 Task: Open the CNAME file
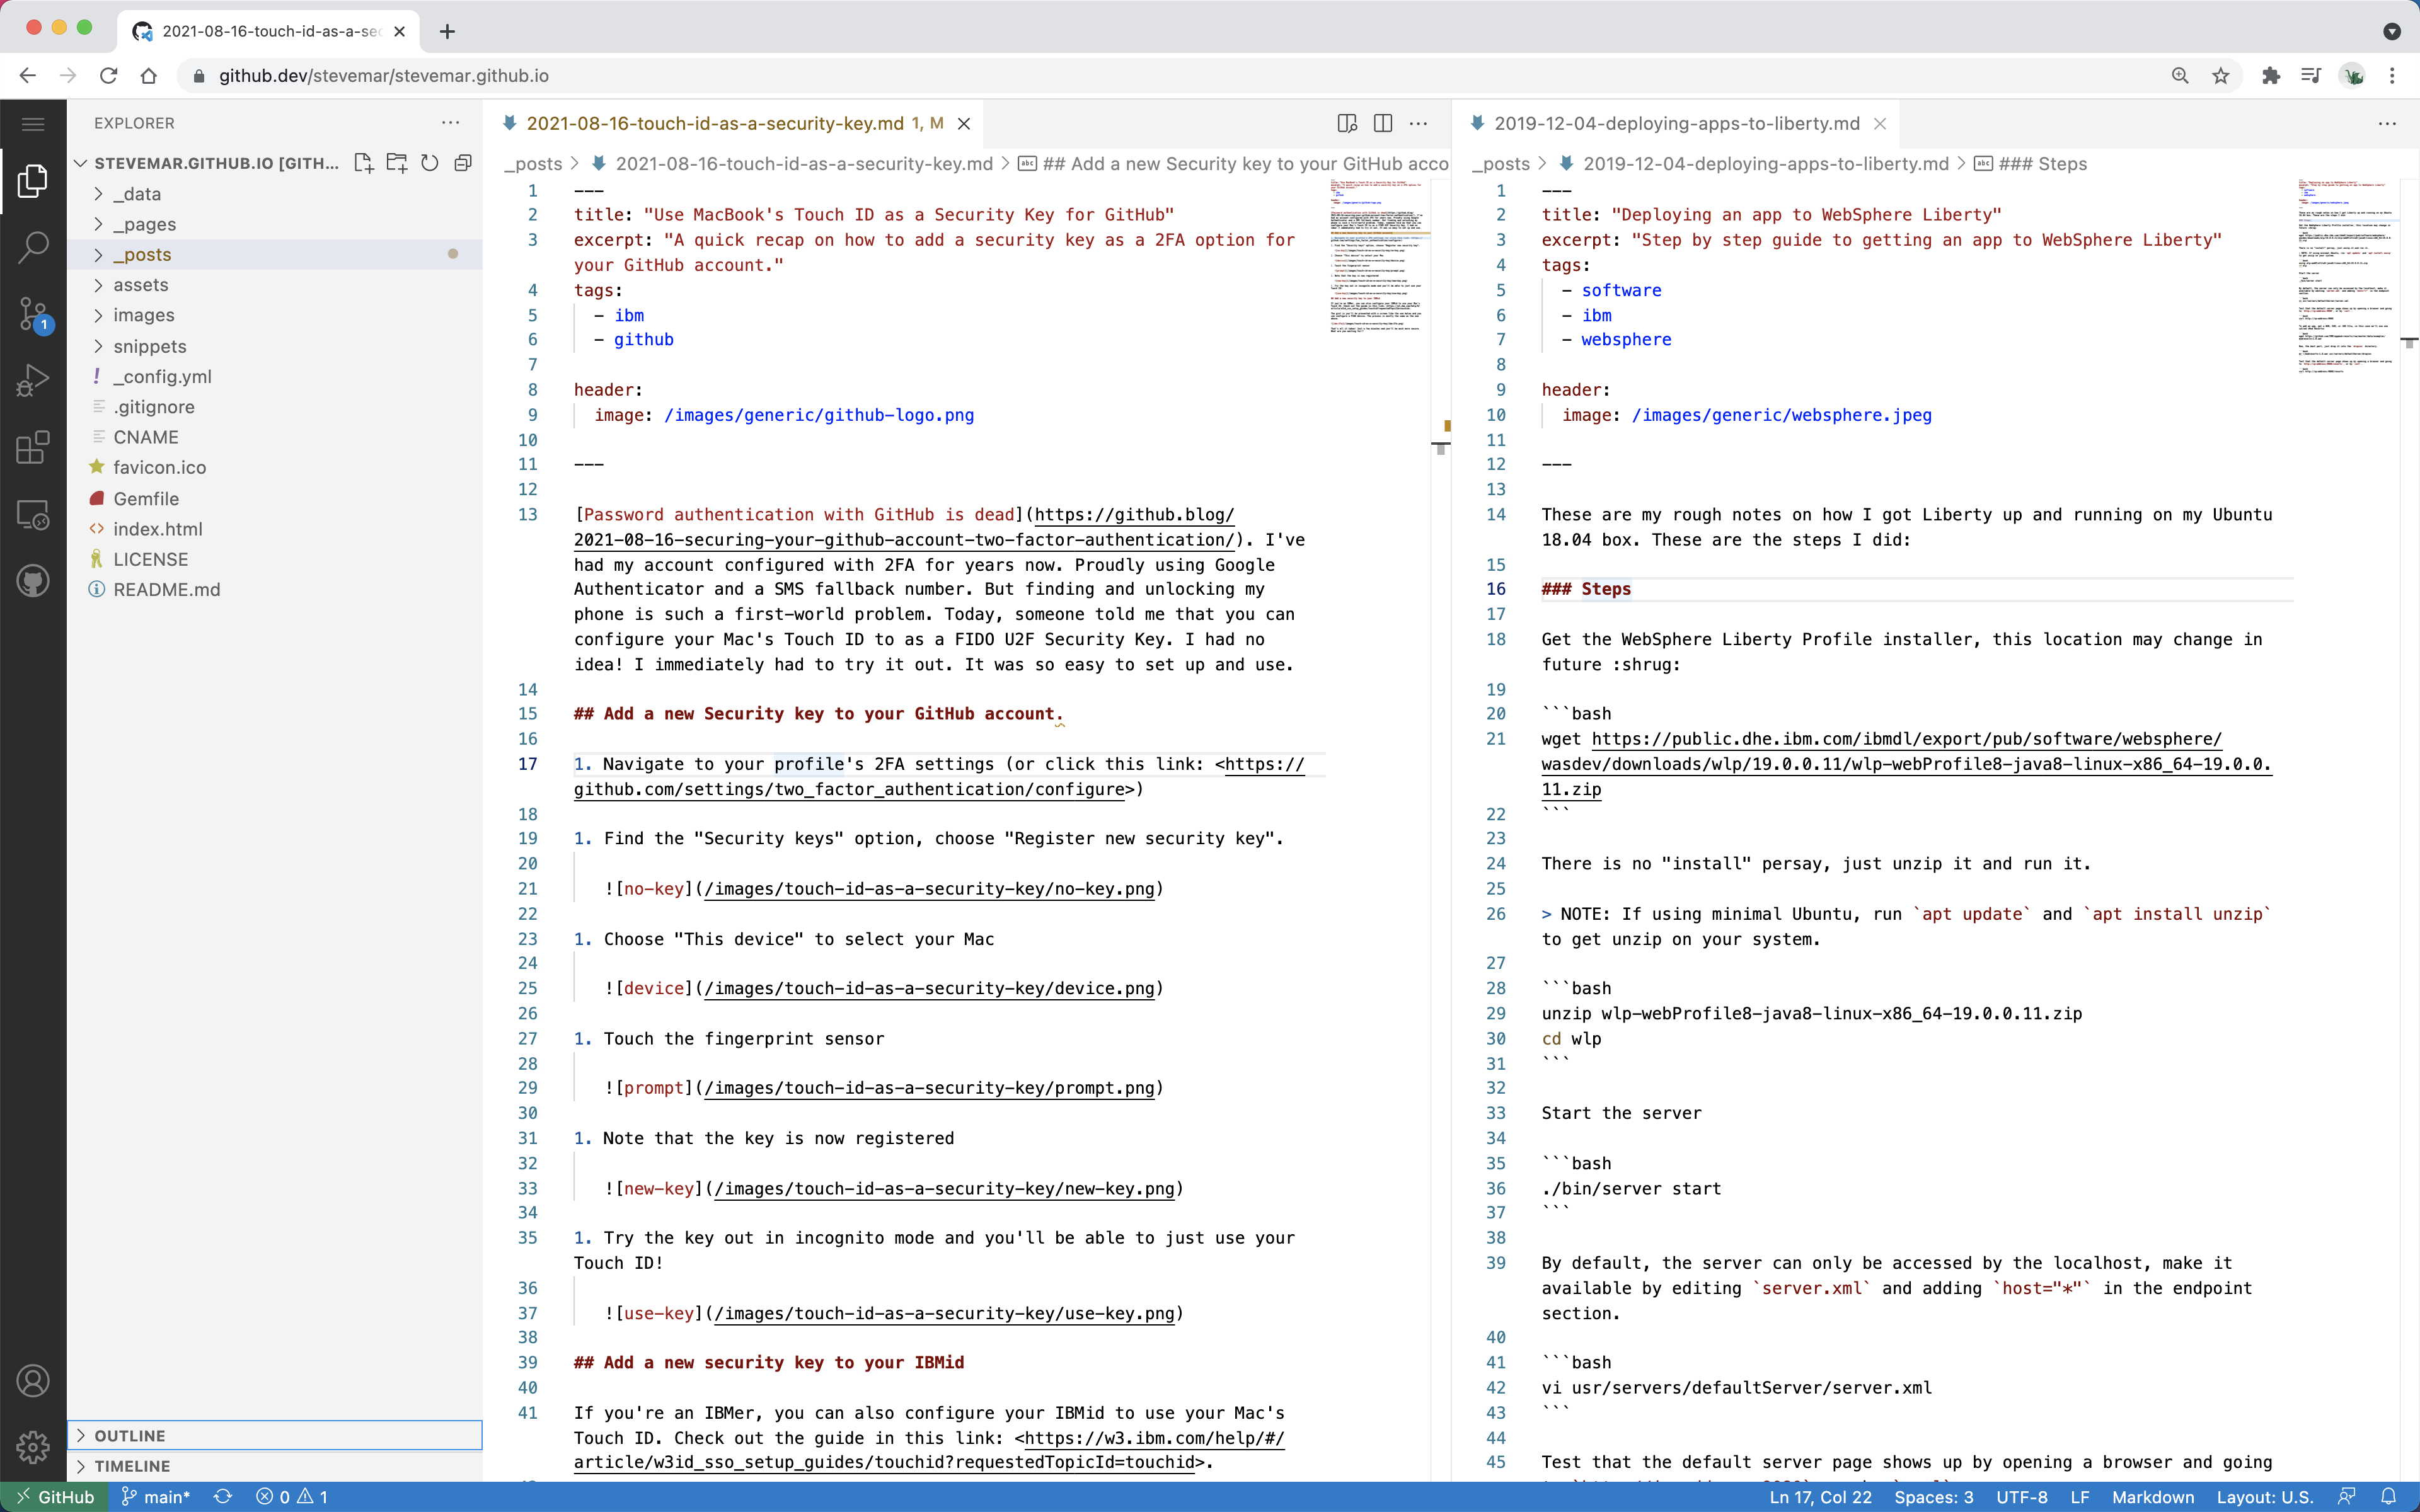pyautogui.click(x=274, y=437)
